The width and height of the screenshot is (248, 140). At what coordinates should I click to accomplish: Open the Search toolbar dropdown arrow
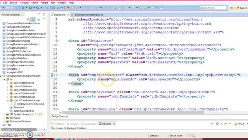[80, 8]
